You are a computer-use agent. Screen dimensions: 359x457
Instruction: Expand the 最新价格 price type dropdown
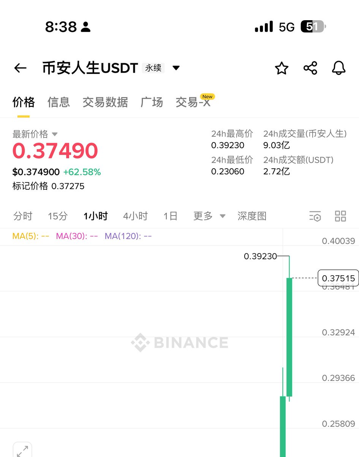click(54, 134)
